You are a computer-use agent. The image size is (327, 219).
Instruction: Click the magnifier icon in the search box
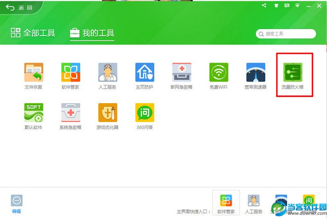pyautogui.click(x=261, y=34)
